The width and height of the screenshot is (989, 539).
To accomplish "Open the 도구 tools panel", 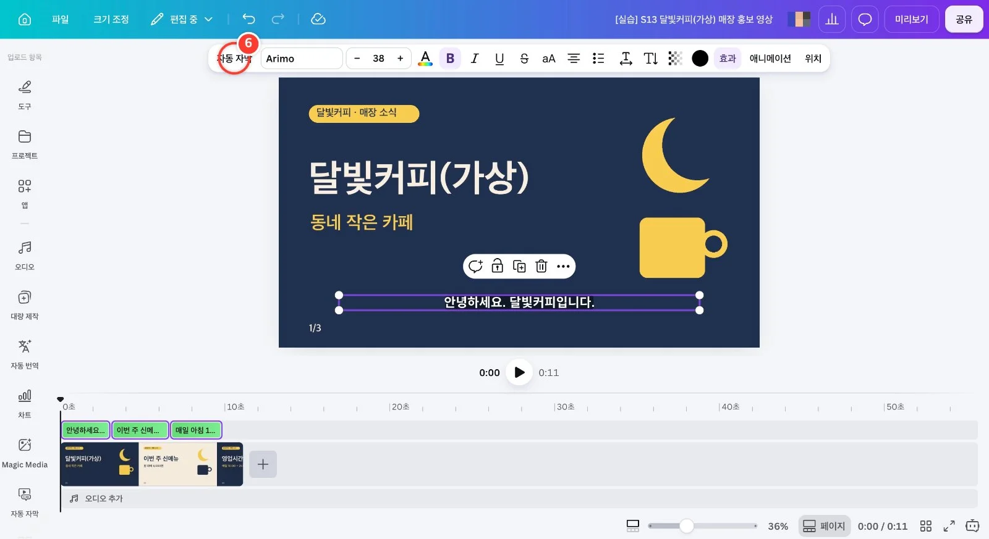I will click(25, 95).
